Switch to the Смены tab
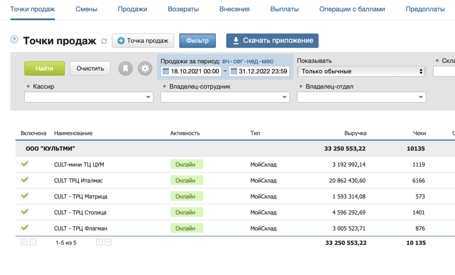The height and width of the screenshot is (275, 455). tap(86, 9)
